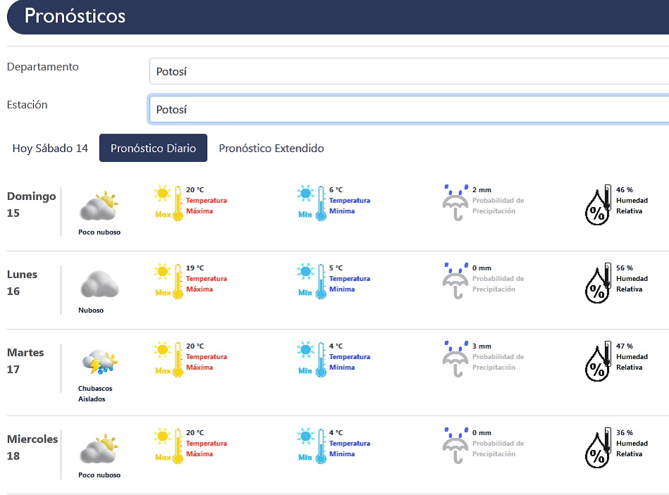Select the Pronóstico Diario tab
This screenshot has height=495, width=669.
(x=153, y=149)
